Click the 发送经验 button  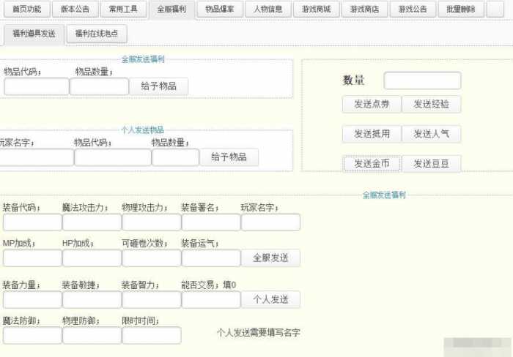click(431, 104)
